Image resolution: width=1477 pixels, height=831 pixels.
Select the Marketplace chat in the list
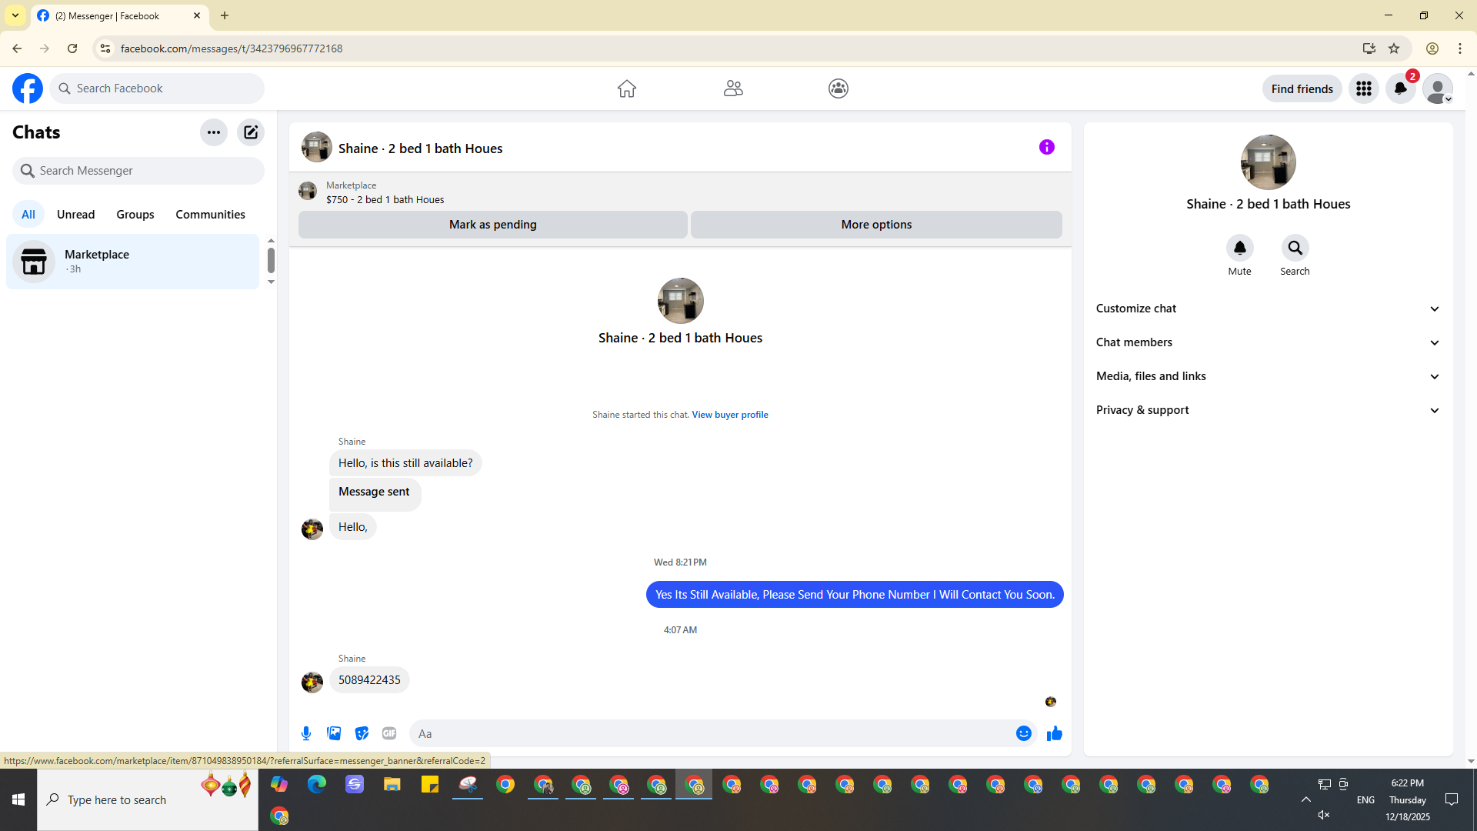133,262
